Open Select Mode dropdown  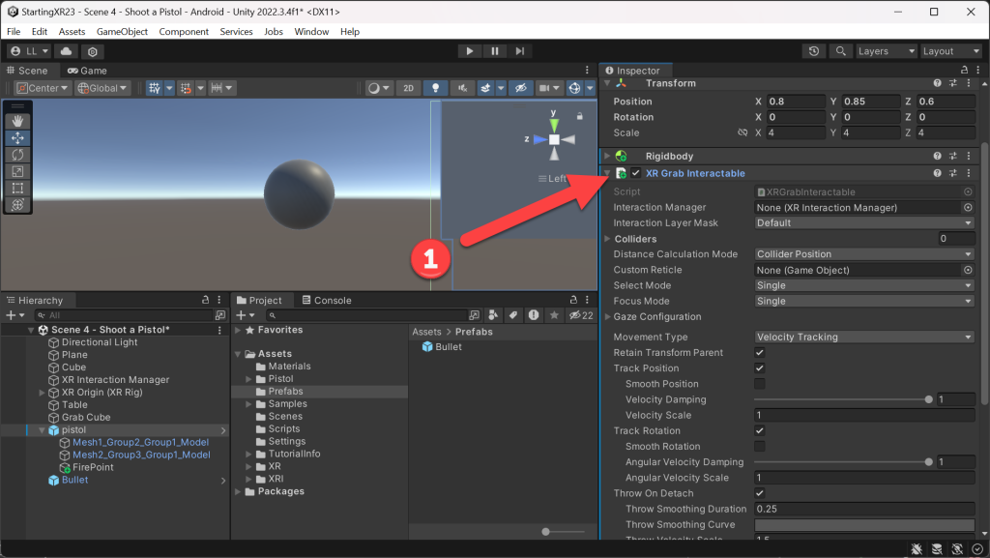click(x=864, y=285)
